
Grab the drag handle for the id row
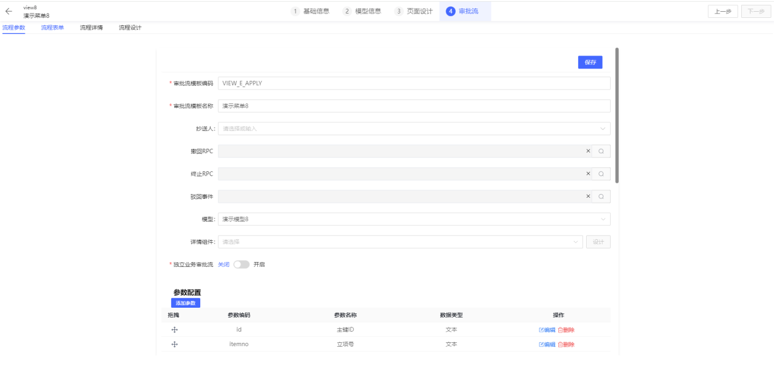(x=174, y=330)
